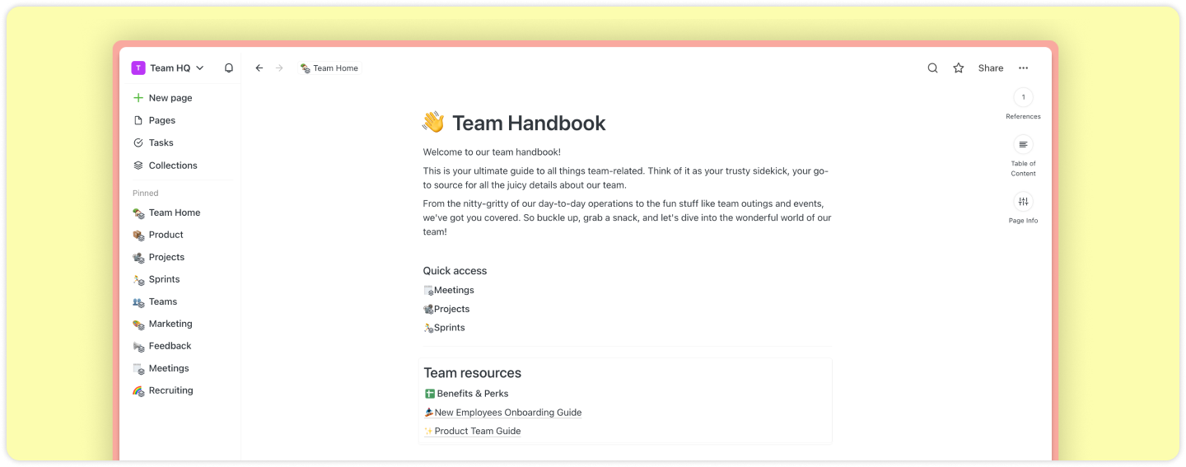
Task: Create a new page from sidebar
Action: coord(170,98)
